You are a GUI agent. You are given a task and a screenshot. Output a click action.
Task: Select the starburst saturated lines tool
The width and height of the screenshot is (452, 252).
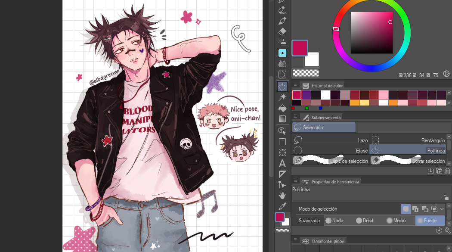coord(282,152)
